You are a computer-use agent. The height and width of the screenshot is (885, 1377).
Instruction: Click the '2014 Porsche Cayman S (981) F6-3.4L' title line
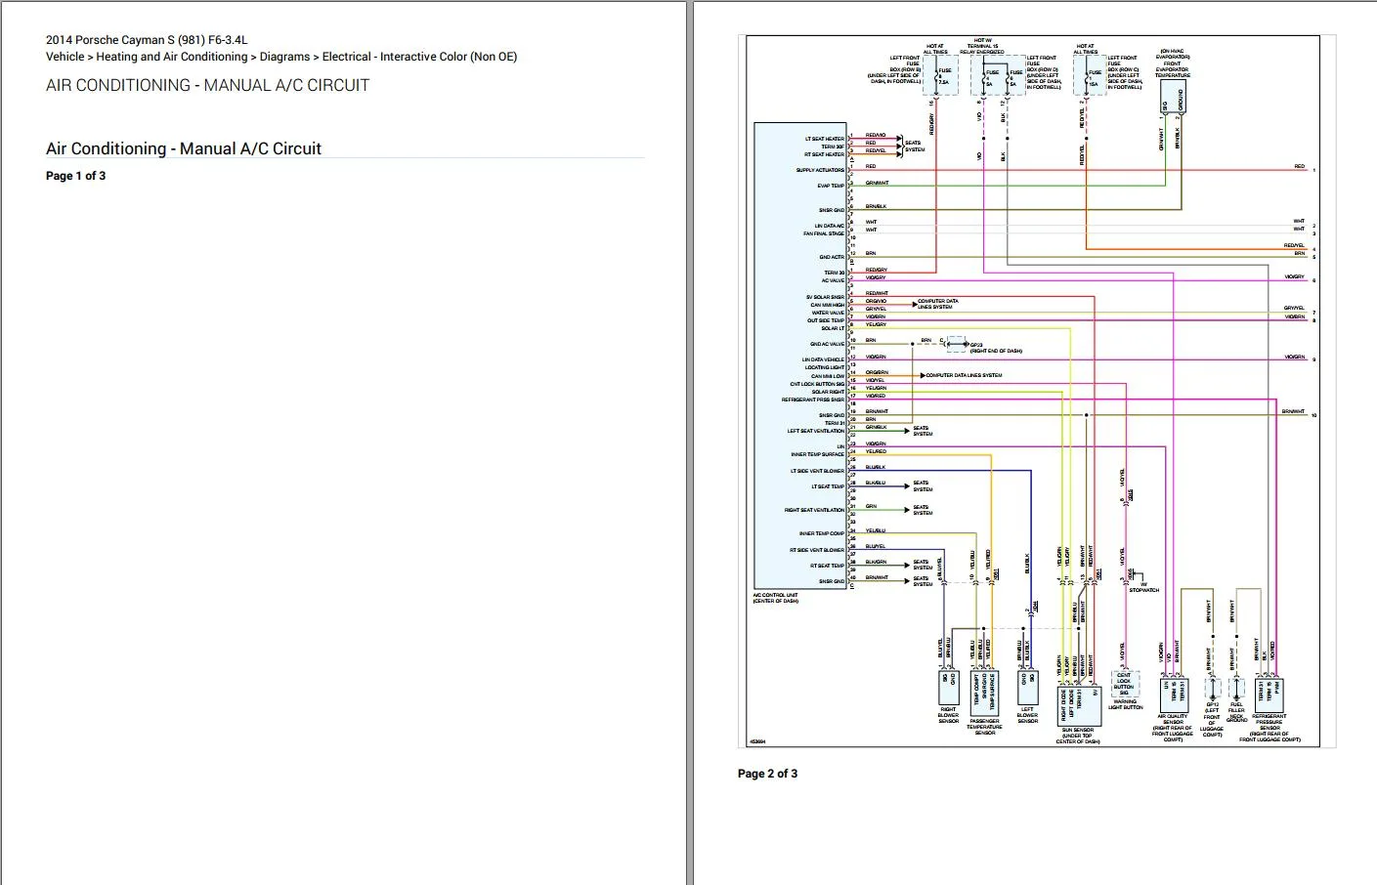tap(147, 40)
